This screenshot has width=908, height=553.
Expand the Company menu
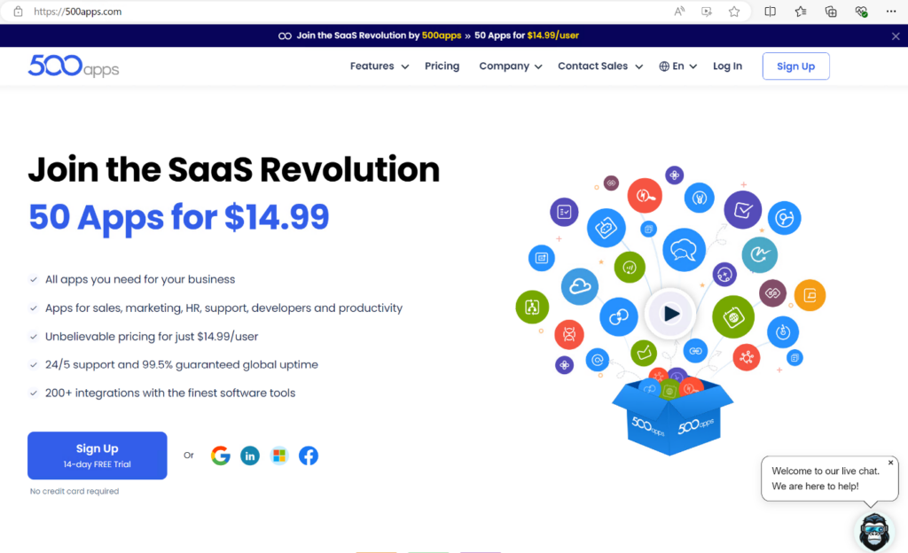(510, 66)
